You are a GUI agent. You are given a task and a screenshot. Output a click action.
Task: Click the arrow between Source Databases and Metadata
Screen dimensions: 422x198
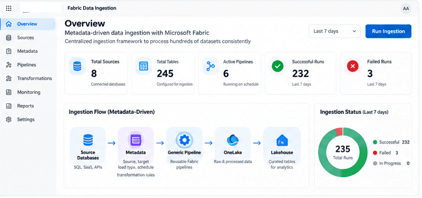click(112, 143)
